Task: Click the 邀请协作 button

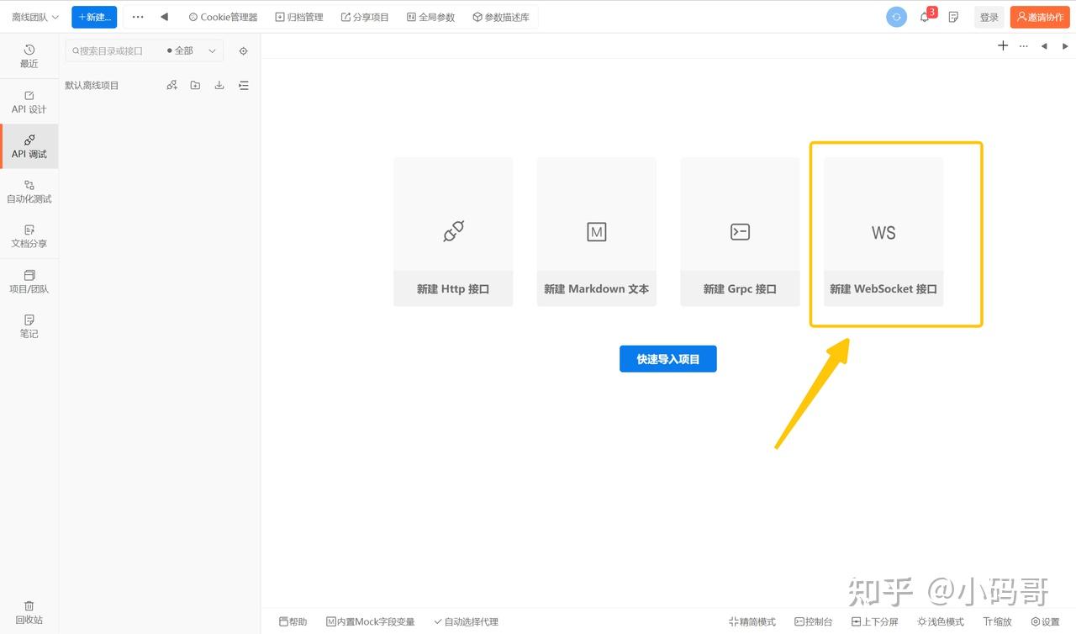Action: 1039,16
